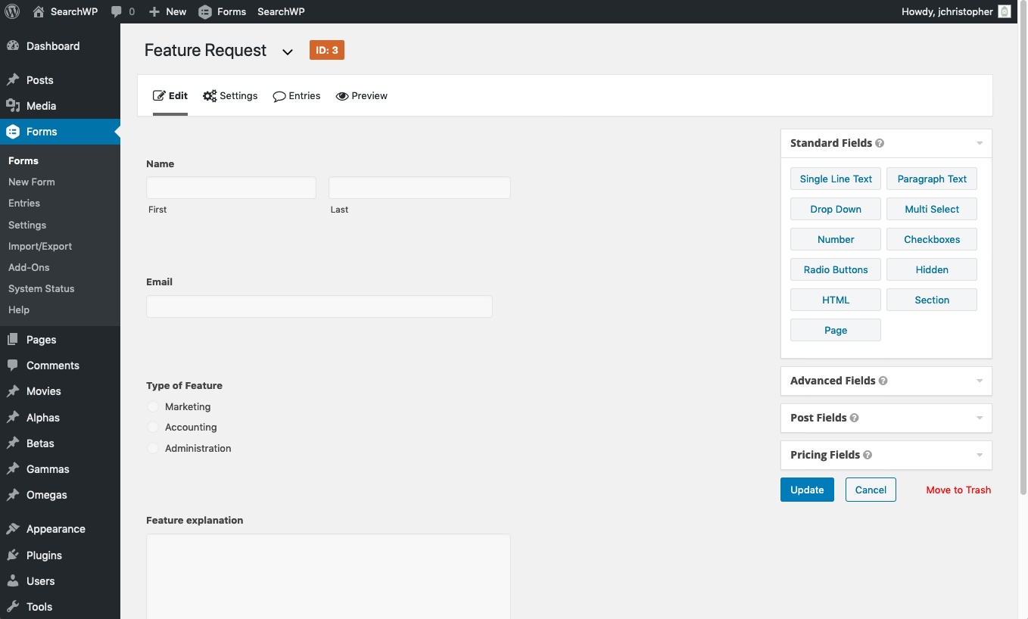
Task: Click the jchristopher avatar icon
Action: [x=1005, y=11]
